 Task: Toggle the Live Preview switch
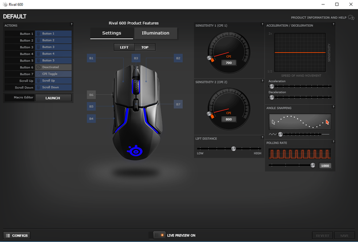159,235
